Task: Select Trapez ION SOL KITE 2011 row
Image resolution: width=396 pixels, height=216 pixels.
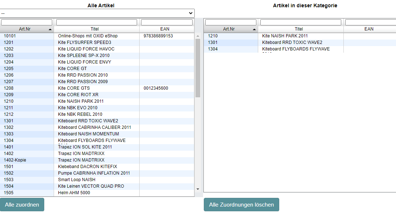Action: [x=97, y=147]
